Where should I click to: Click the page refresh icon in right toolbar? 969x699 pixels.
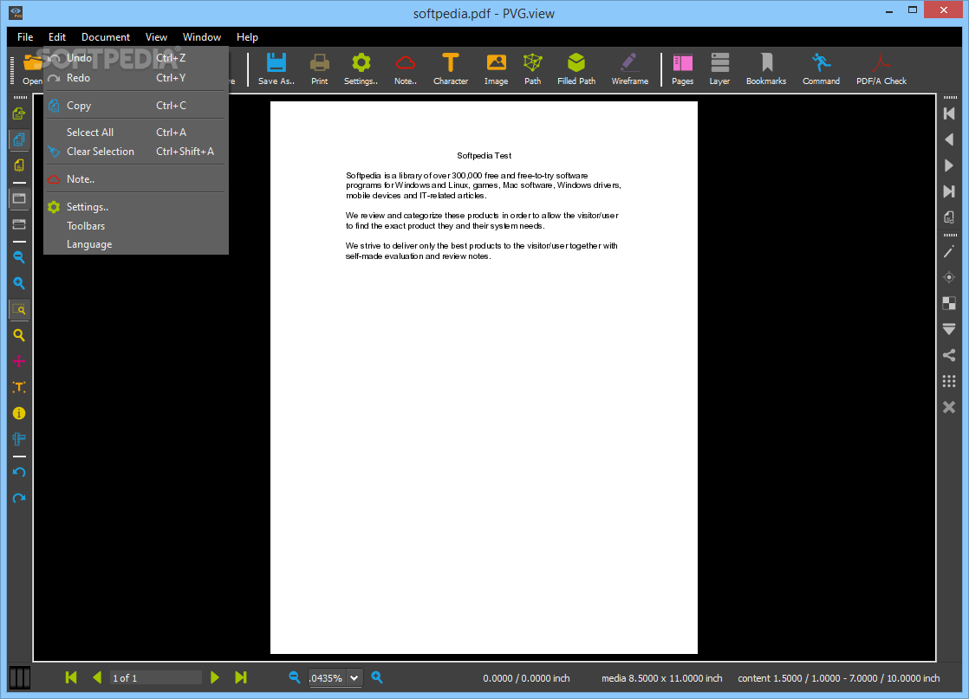pyautogui.click(x=949, y=217)
